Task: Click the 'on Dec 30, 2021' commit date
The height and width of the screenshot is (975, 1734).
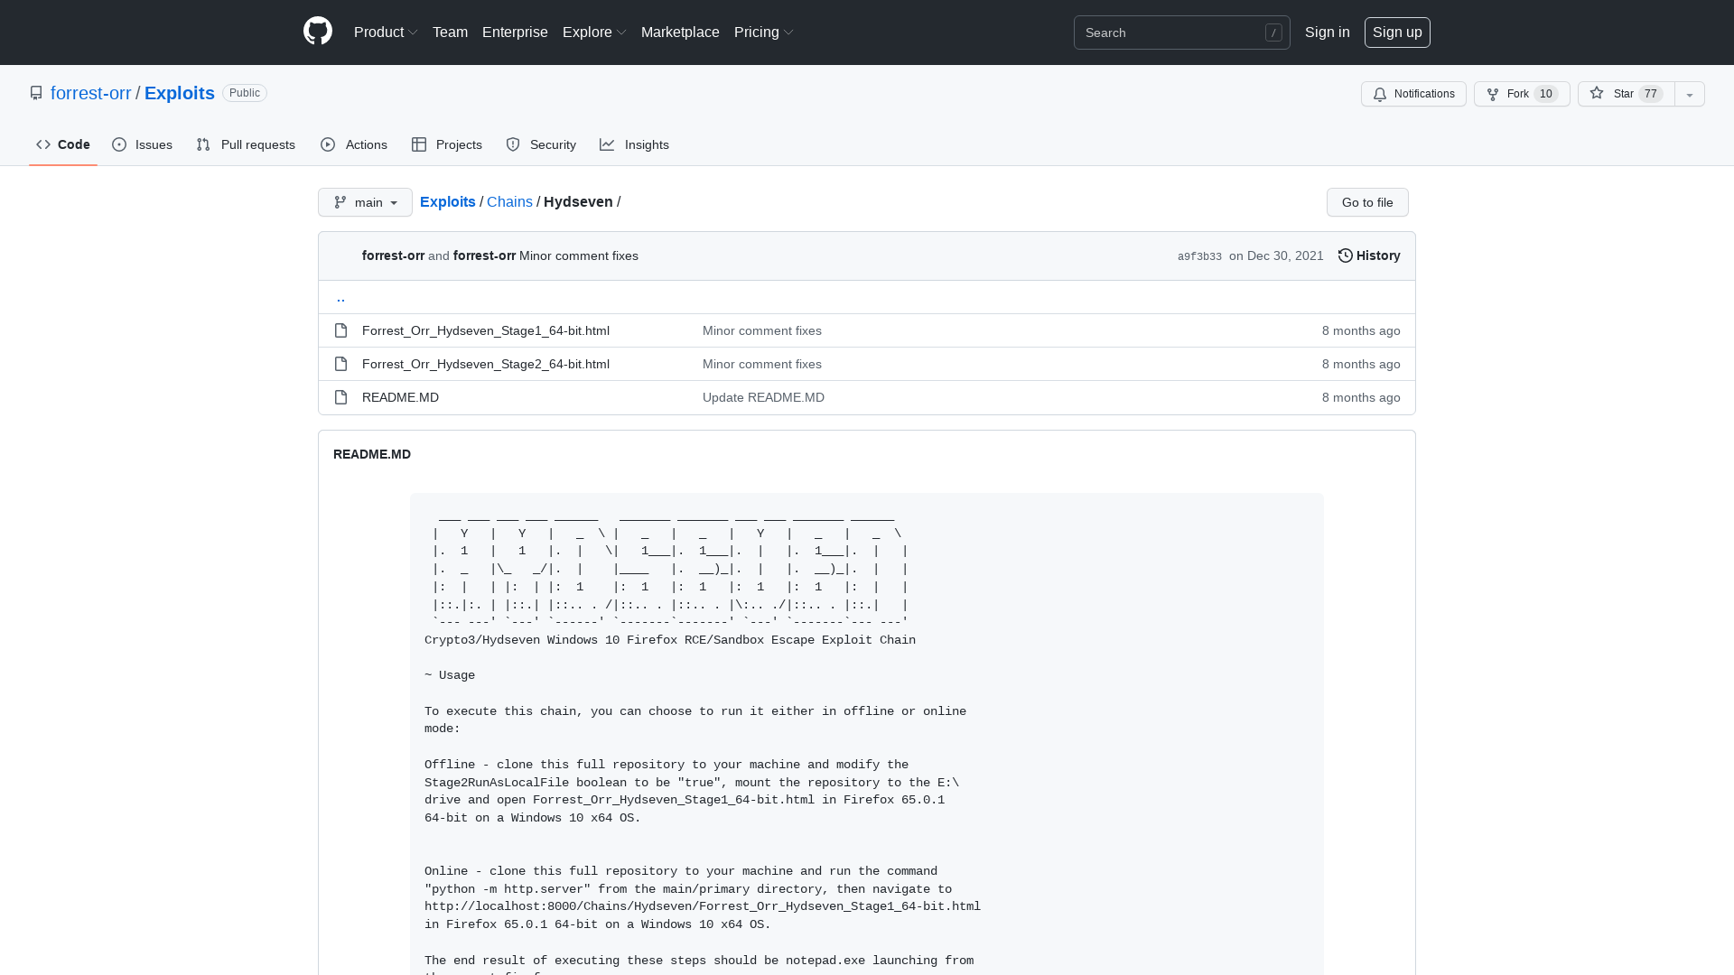Action: (1276, 255)
